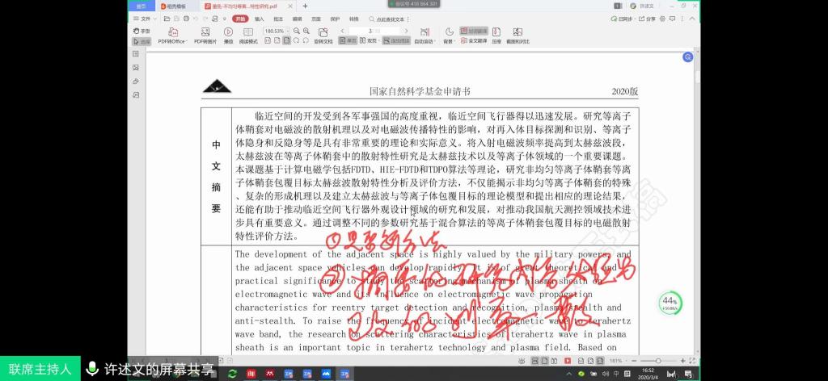Viewport: 828px width, 381px height.
Task: Open 阅读模式 reading mode
Action: tap(248, 32)
